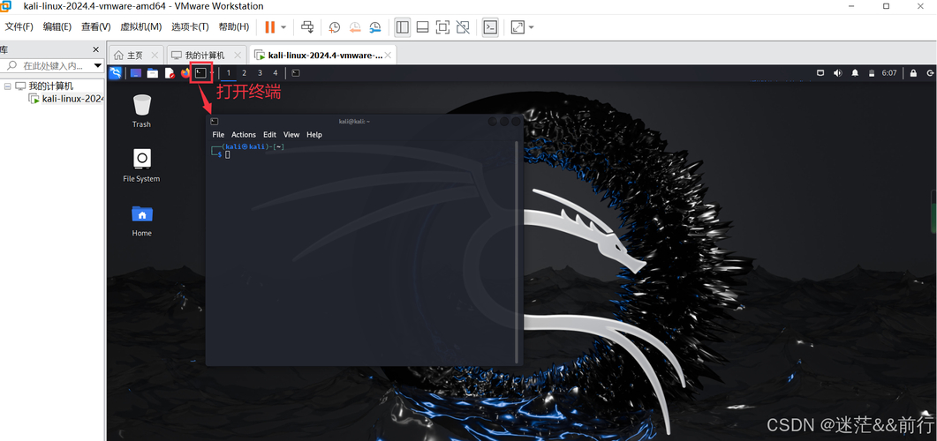Viewport: 937px width, 441px height.
Task: Close the kali-linux-2024.4-vmware tab
Action: 389,55
